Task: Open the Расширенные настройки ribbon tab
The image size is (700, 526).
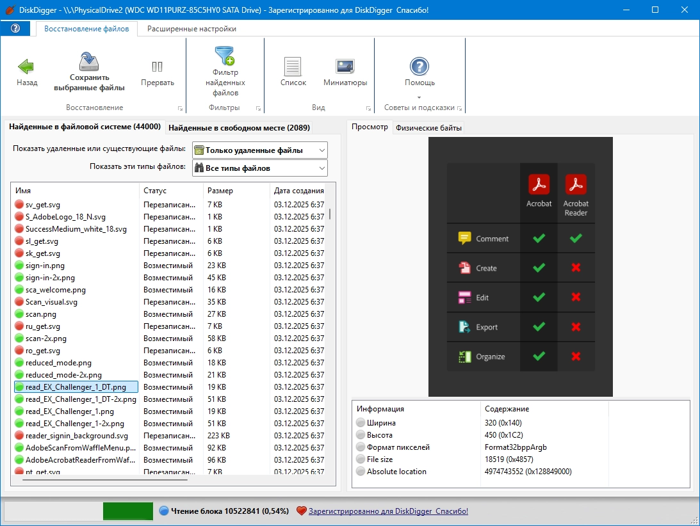Action: [191, 29]
